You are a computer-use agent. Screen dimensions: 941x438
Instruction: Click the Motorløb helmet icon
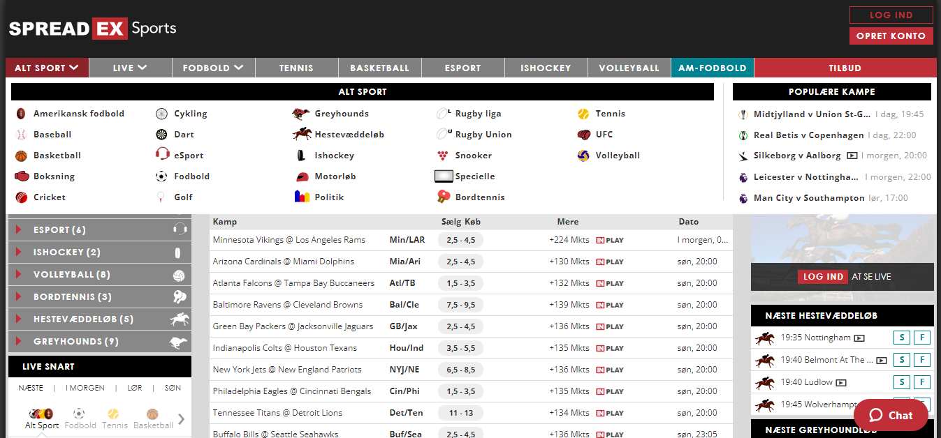[302, 176]
